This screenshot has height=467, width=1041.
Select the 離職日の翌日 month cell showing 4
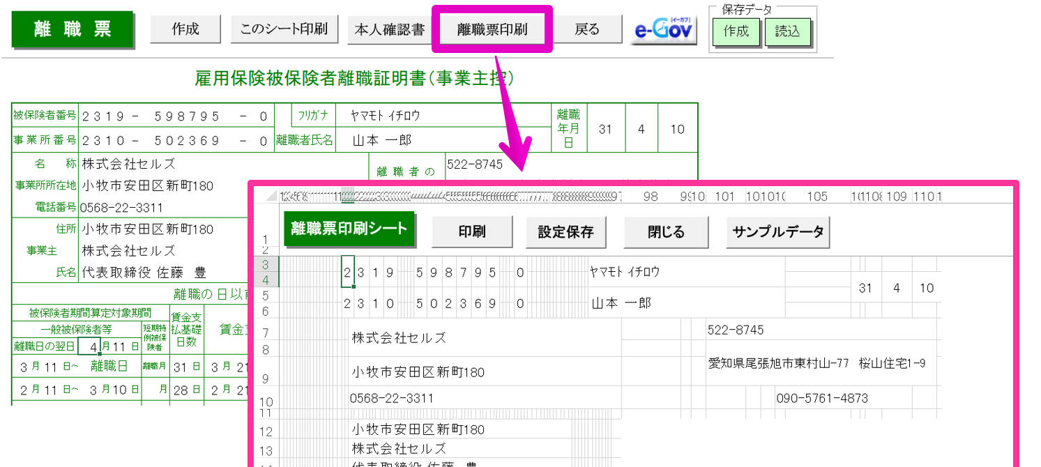click(x=91, y=346)
